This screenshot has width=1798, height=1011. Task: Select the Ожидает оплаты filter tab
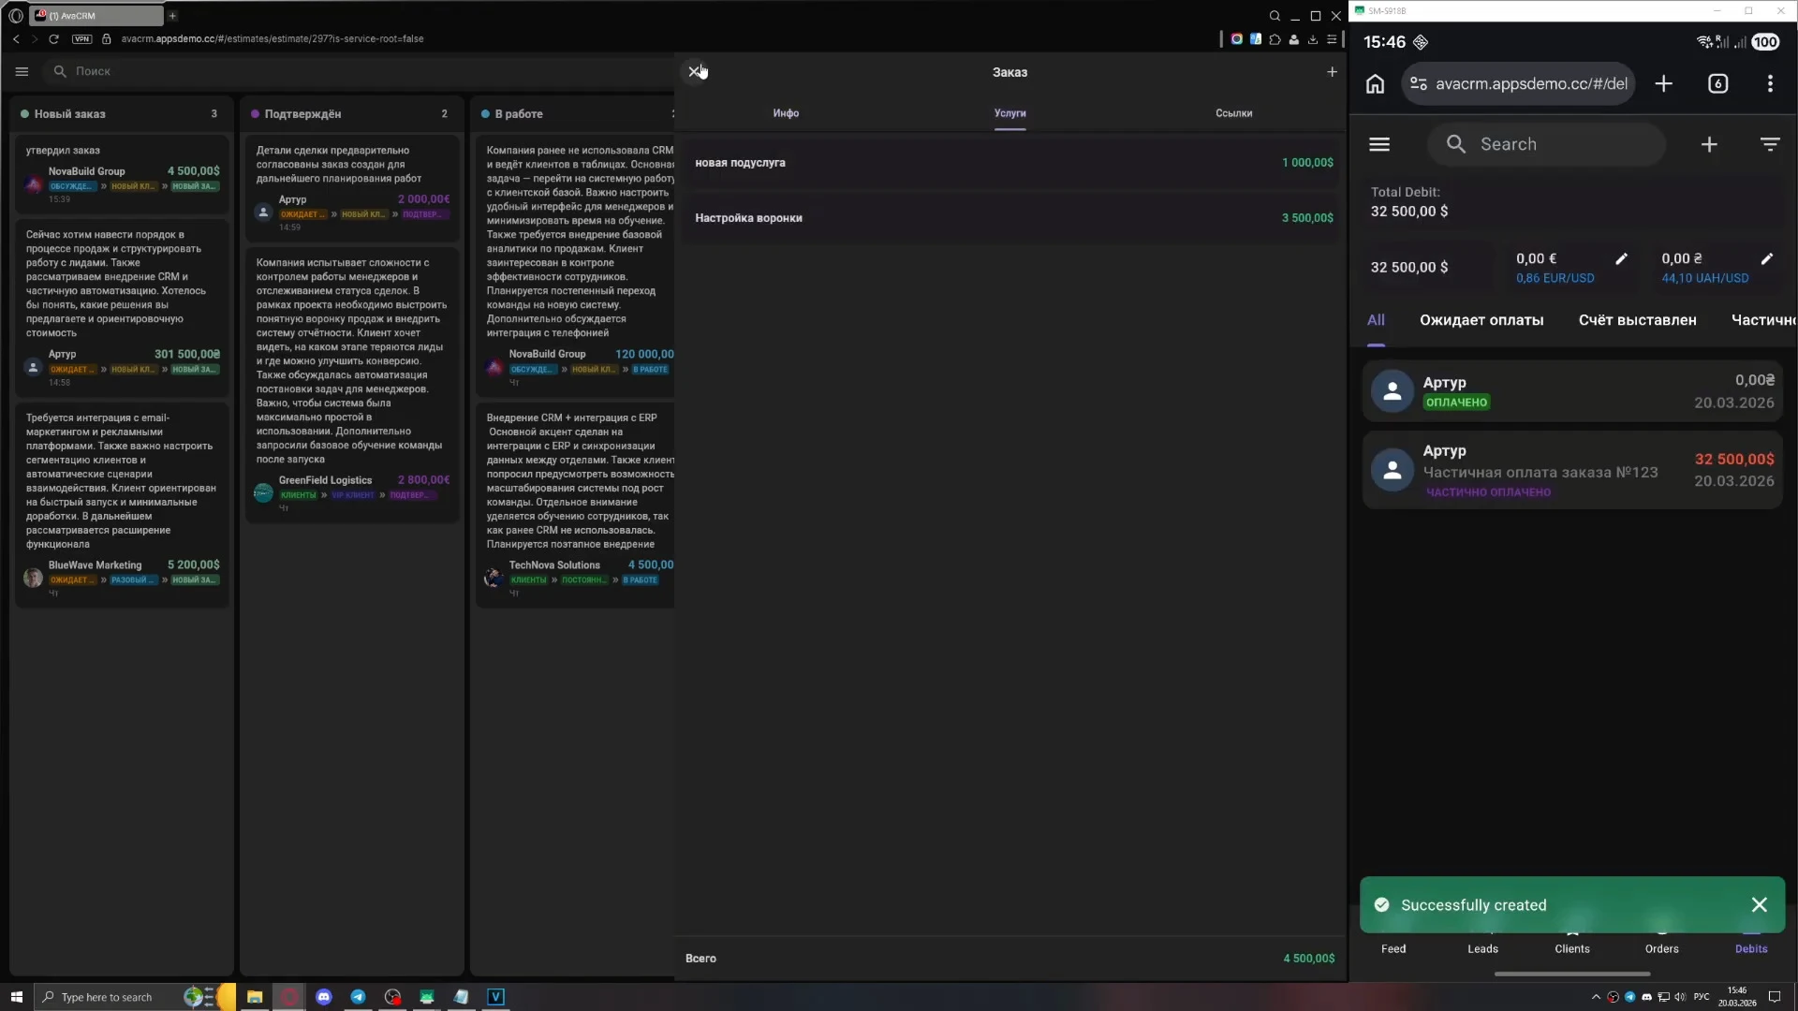(x=1481, y=320)
